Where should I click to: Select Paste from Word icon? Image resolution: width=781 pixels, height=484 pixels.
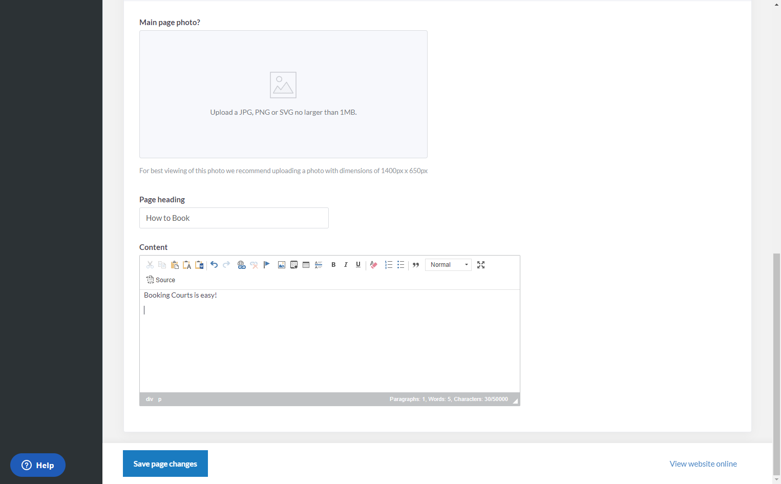199,265
